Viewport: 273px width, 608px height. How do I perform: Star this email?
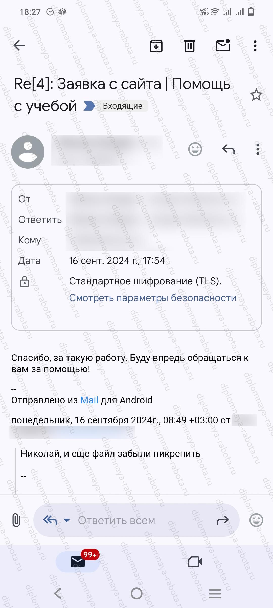tap(256, 95)
